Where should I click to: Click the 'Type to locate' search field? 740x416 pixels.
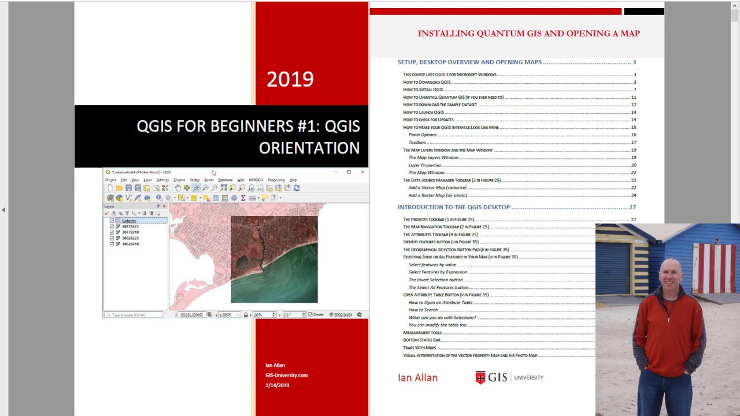click(134, 315)
